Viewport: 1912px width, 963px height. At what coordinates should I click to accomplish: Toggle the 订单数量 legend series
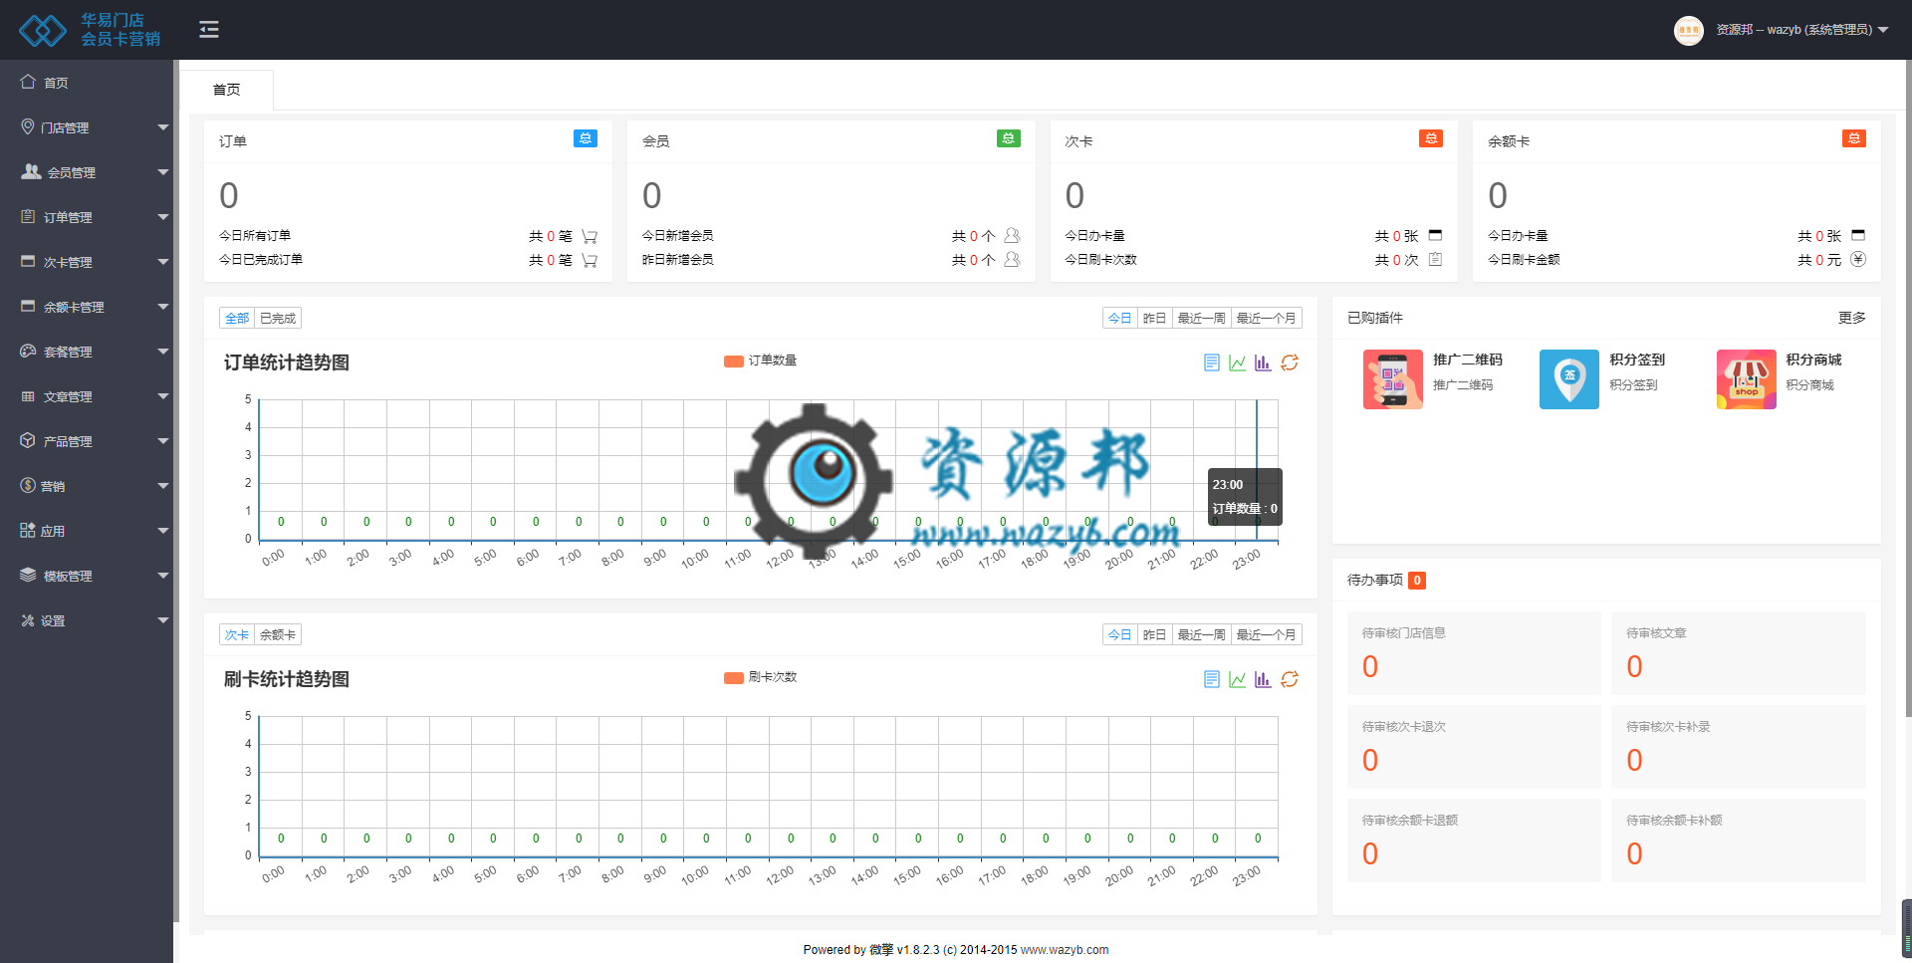(x=760, y=361)
